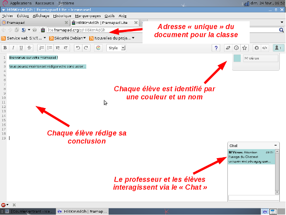
Task: Toggle strikethrough formatting
Action: [x=30, y=48]
